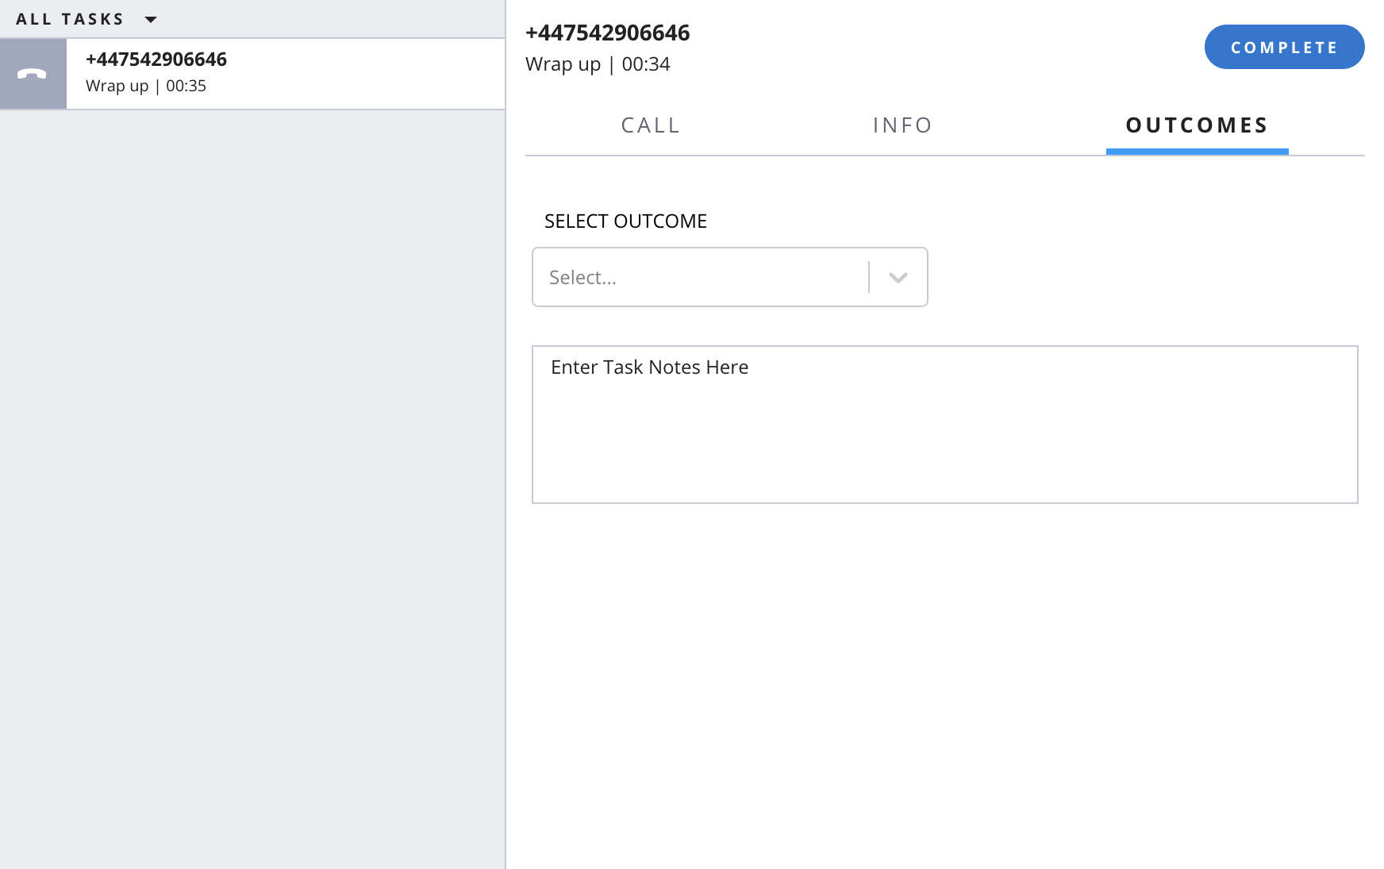Open the Select Outcome dropdown
Screen dimensions: 1384x869
point(729,277)
